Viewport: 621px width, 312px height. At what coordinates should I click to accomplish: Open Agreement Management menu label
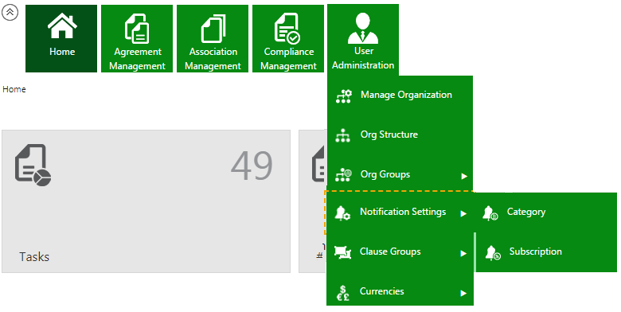click(x=137, y=59)
